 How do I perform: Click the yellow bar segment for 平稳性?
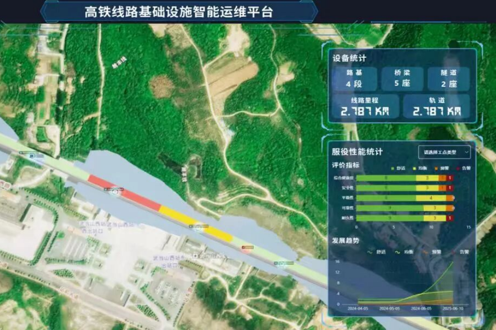[431, 198]
